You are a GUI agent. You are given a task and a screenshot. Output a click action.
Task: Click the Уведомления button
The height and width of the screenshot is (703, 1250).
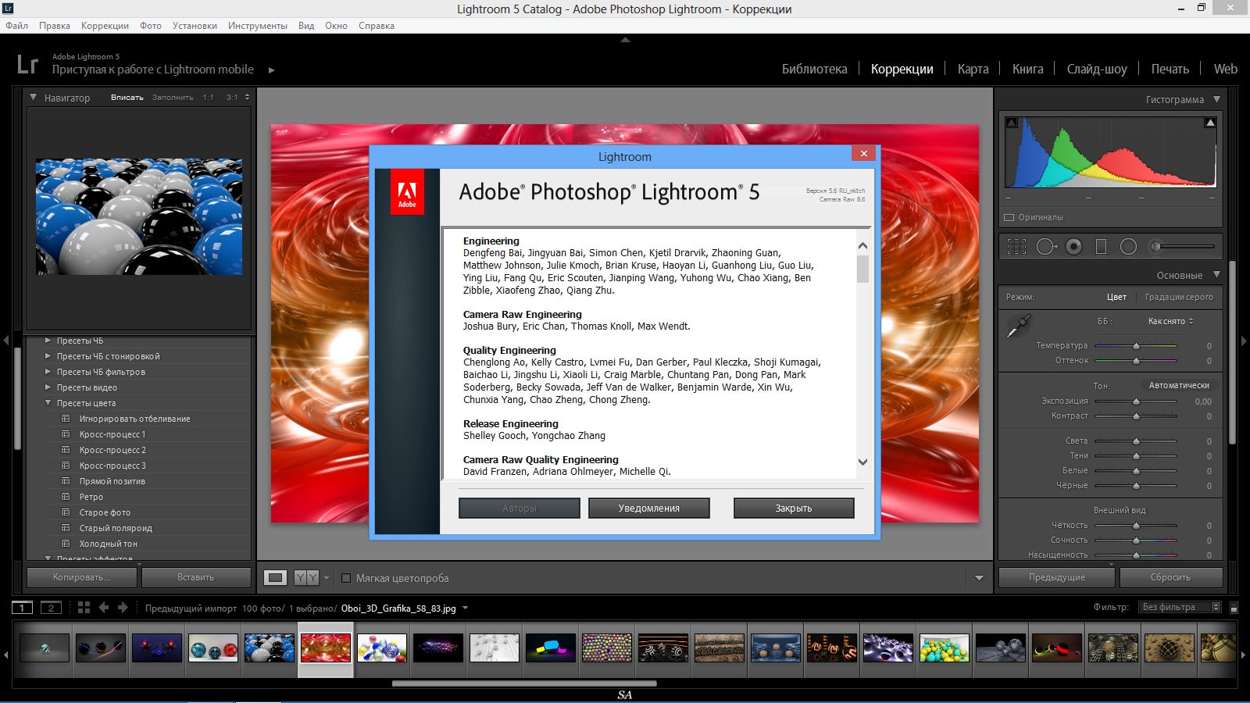[648, 509]
